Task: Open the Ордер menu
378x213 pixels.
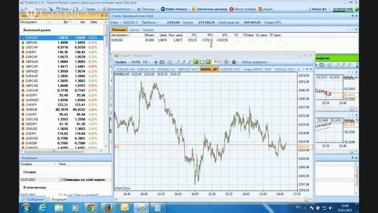Action: click(90, 9)
